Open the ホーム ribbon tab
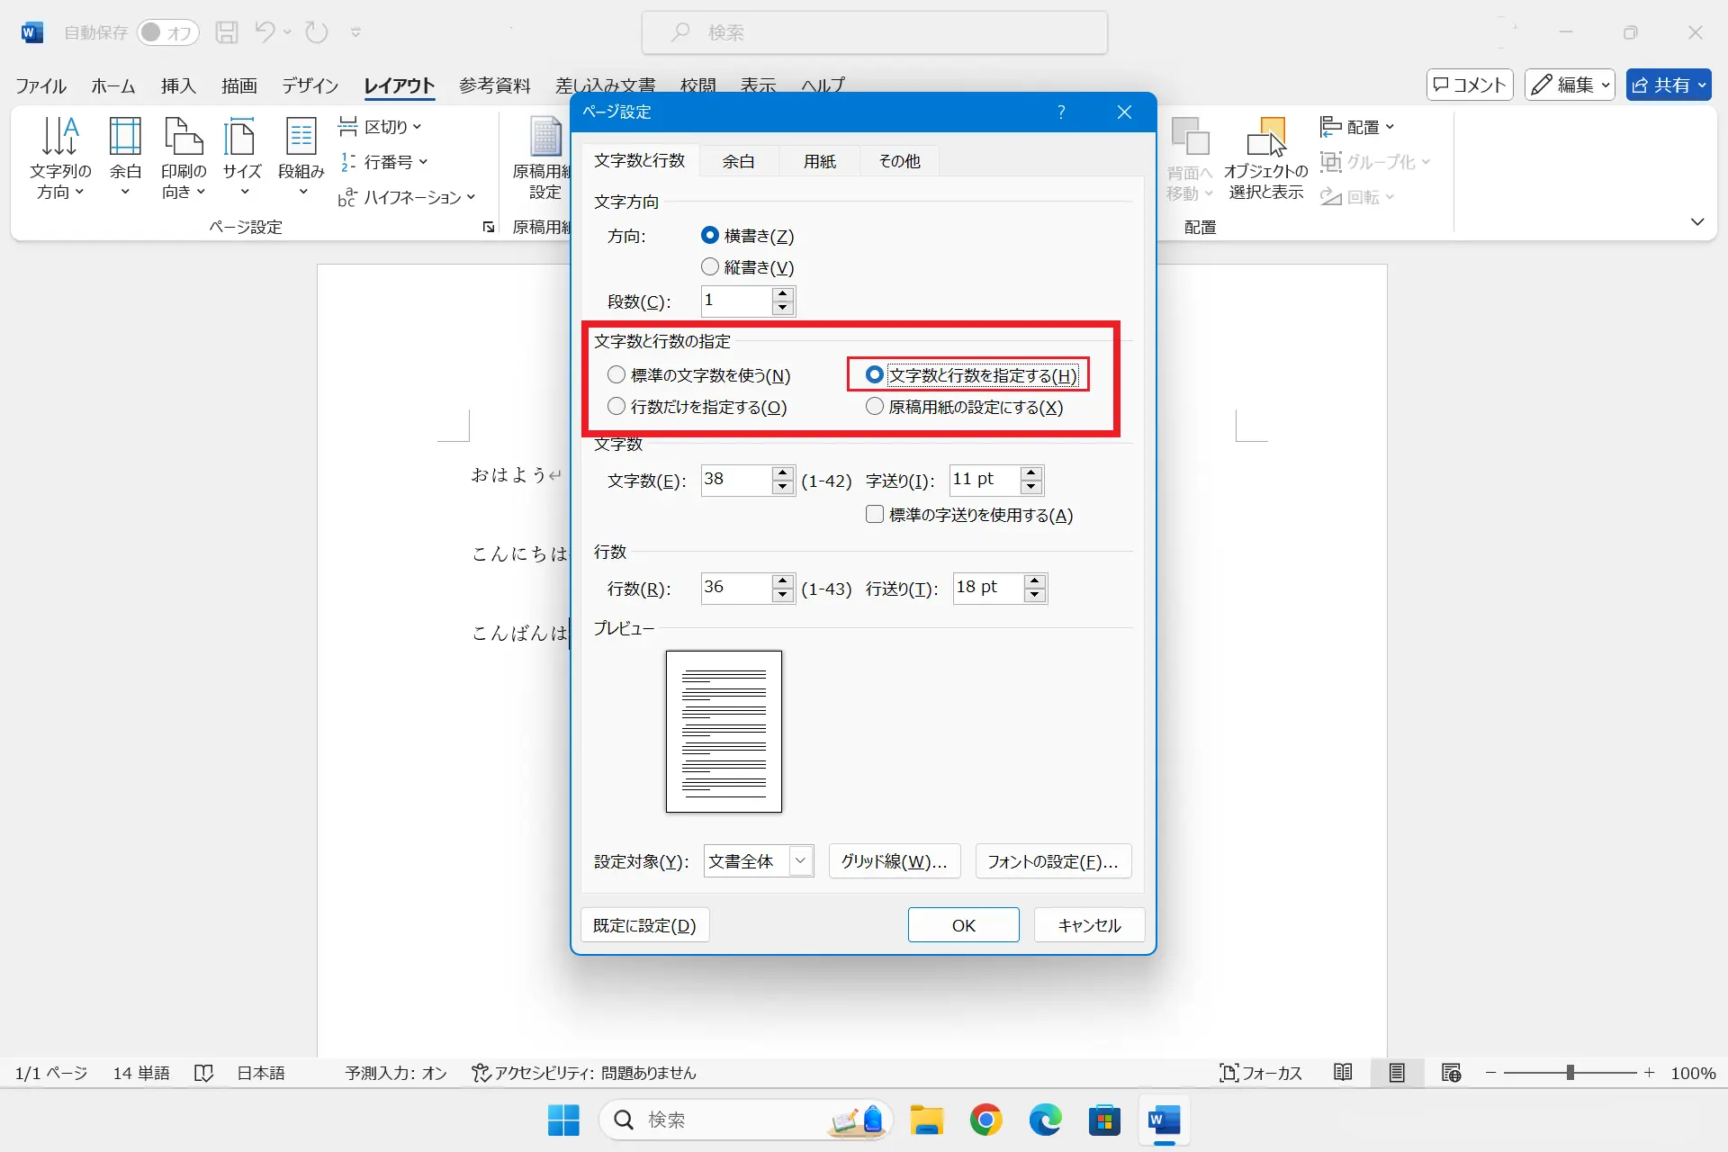1728x1152 pixels. pyautogui.click(x=112, y=85)
